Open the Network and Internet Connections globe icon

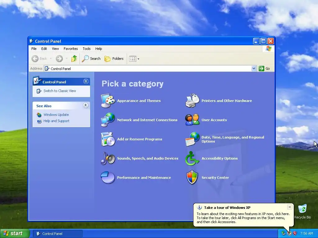(x=108, y=120)
